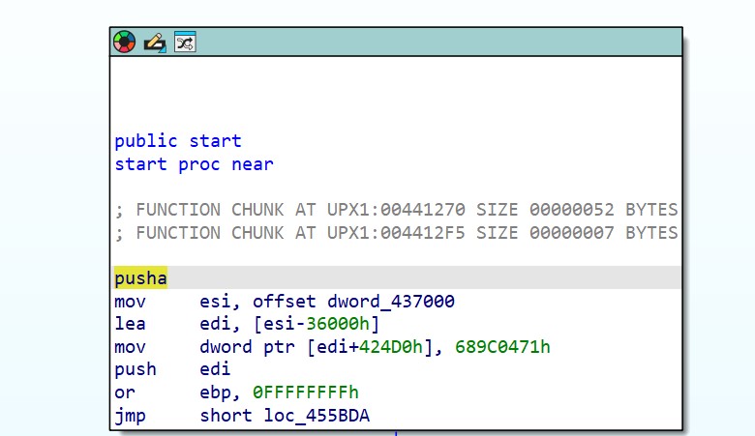
Task: Click the constant 689C0471h
Action: [x=502, y=347]
